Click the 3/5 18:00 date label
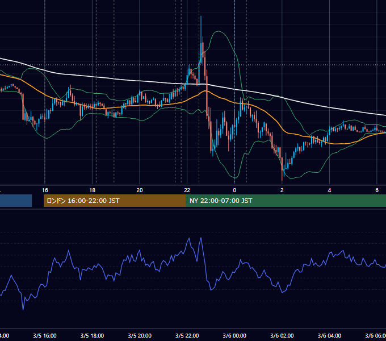The width and height of the screenshot is (386, 341). [93, 335]
